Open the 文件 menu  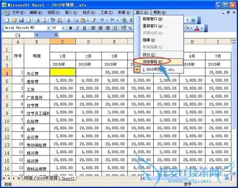tap(18, 12)
